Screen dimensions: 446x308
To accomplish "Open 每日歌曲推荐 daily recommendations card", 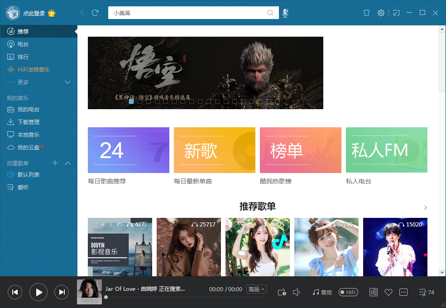I will [128, 150].
